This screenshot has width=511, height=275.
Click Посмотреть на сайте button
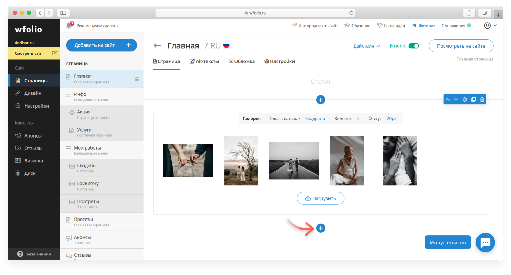coord(461,46)
